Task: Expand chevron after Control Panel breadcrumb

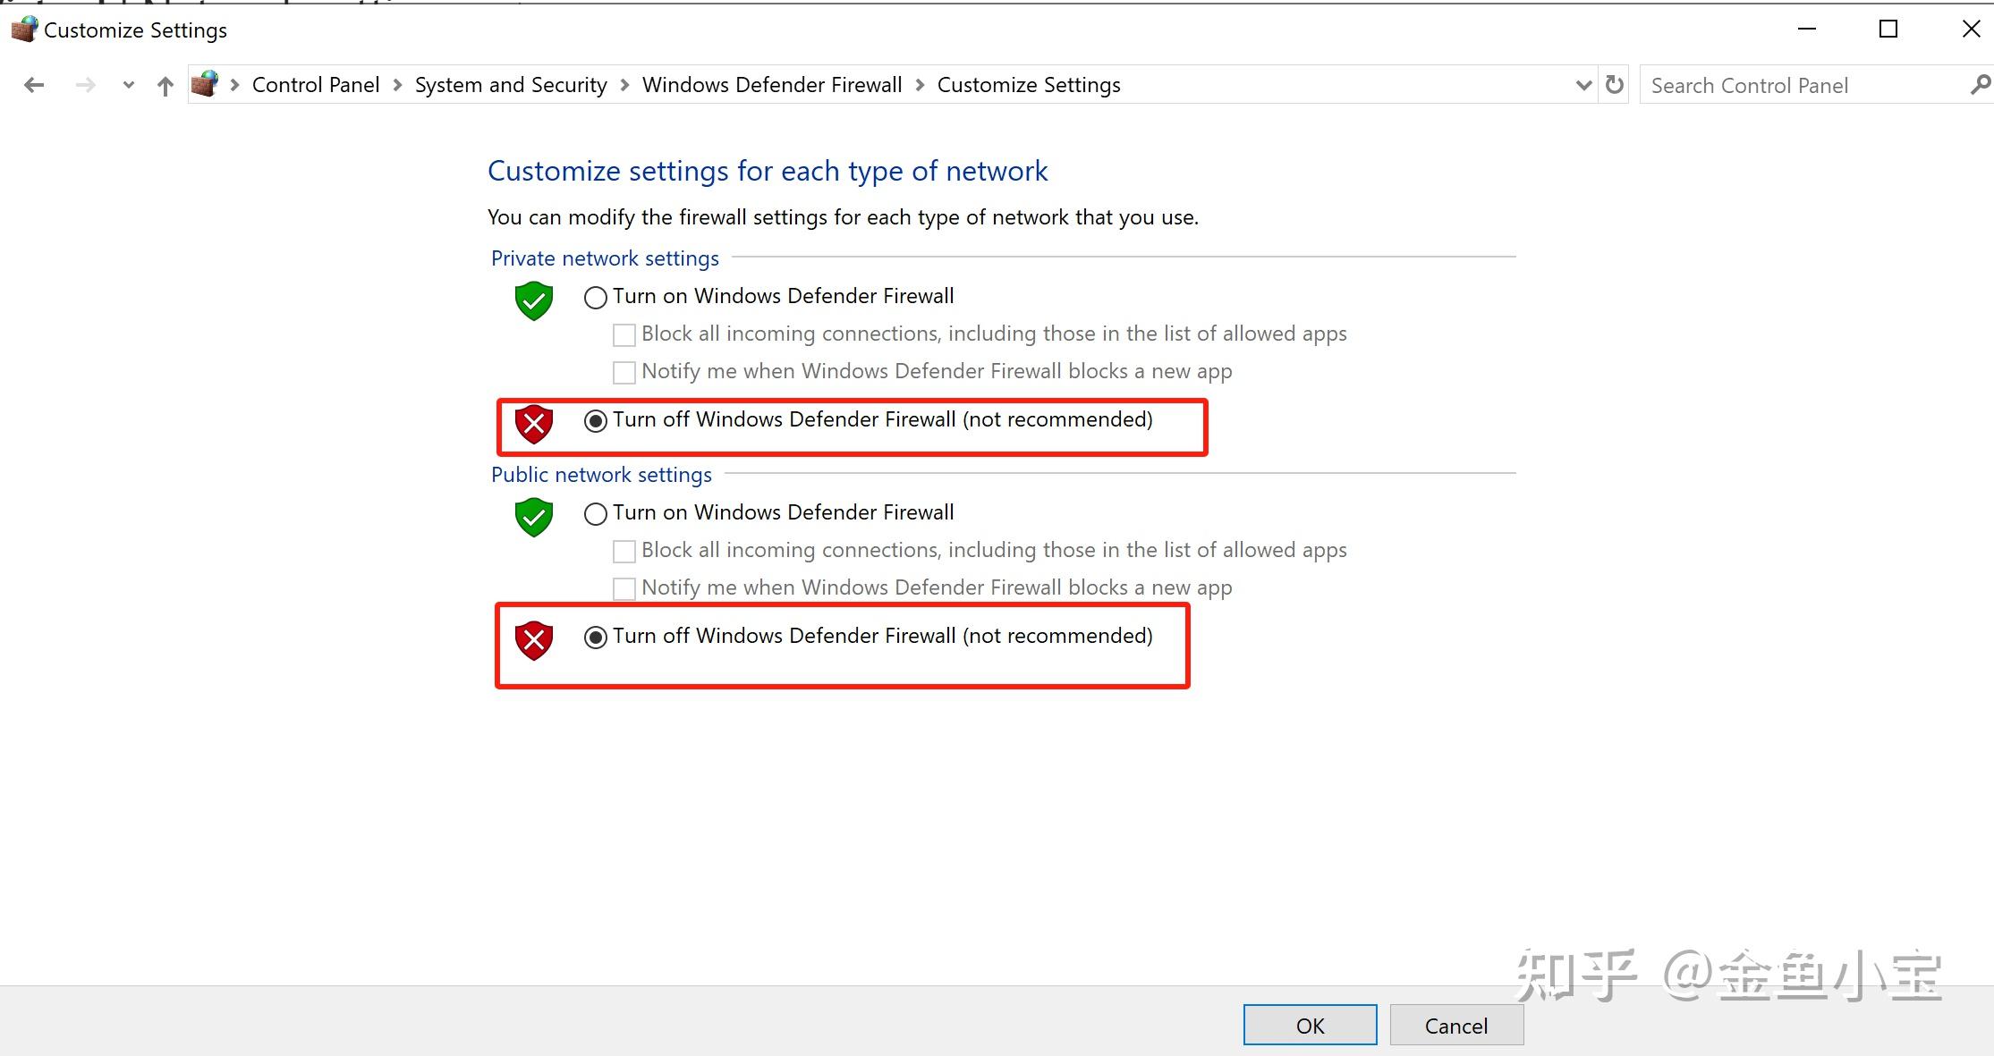Action: (397, 85)
